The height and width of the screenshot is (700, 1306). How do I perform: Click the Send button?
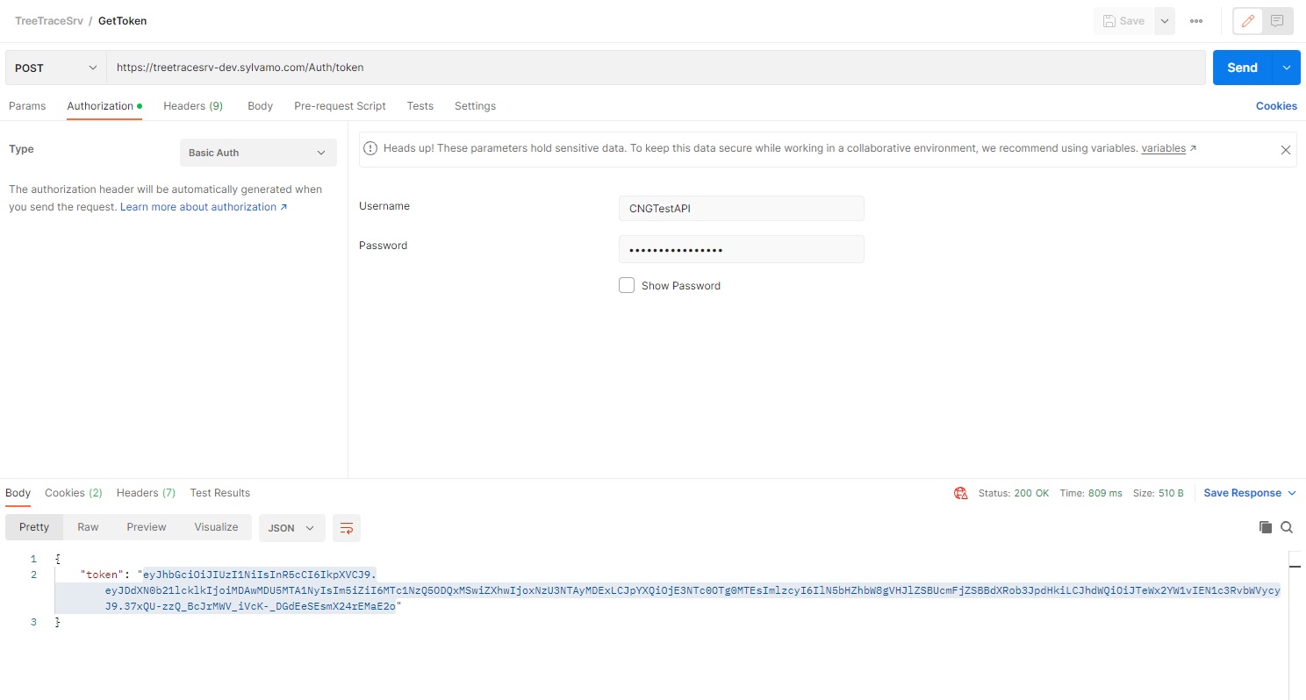click(1241, 67)
